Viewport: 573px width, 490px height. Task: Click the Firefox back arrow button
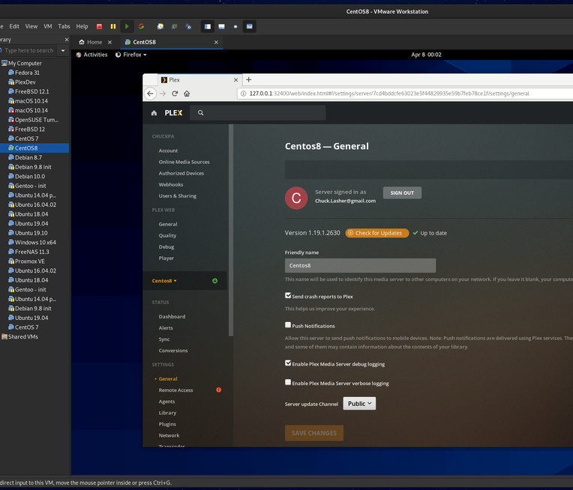150,94
